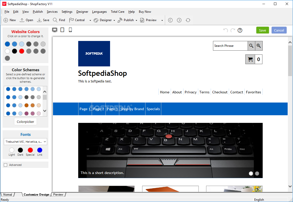Screen dimensions: 293x202
Task: Enable the Advanced checkbox
Action: tap(6, 165)
